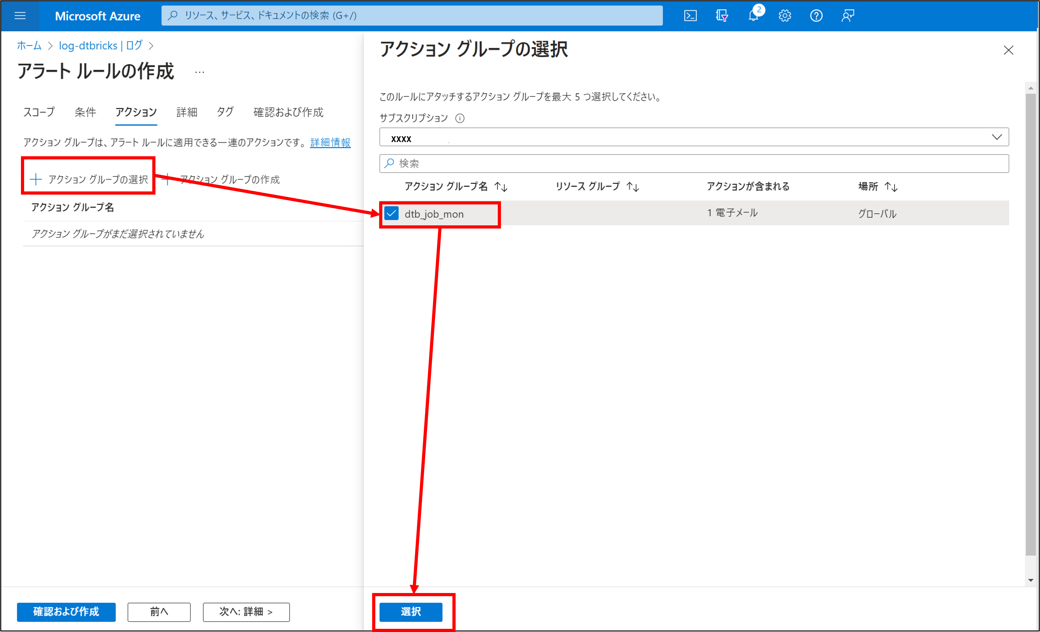Click the 選択 button
Viewport: 1040px width, 632px height.
pyautogui.click(x=411, y=612)
